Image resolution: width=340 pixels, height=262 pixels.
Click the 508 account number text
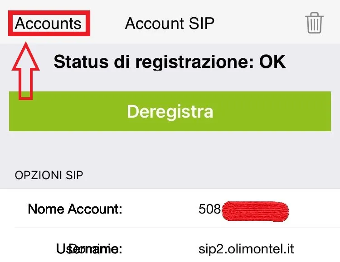(x=209, y=209)
